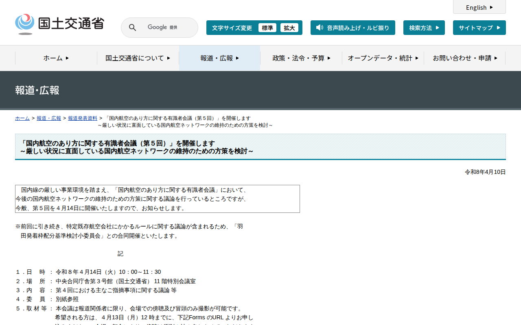Open the 報道・広報 menu
521x325 pixels.
click(x=220, y=58)
